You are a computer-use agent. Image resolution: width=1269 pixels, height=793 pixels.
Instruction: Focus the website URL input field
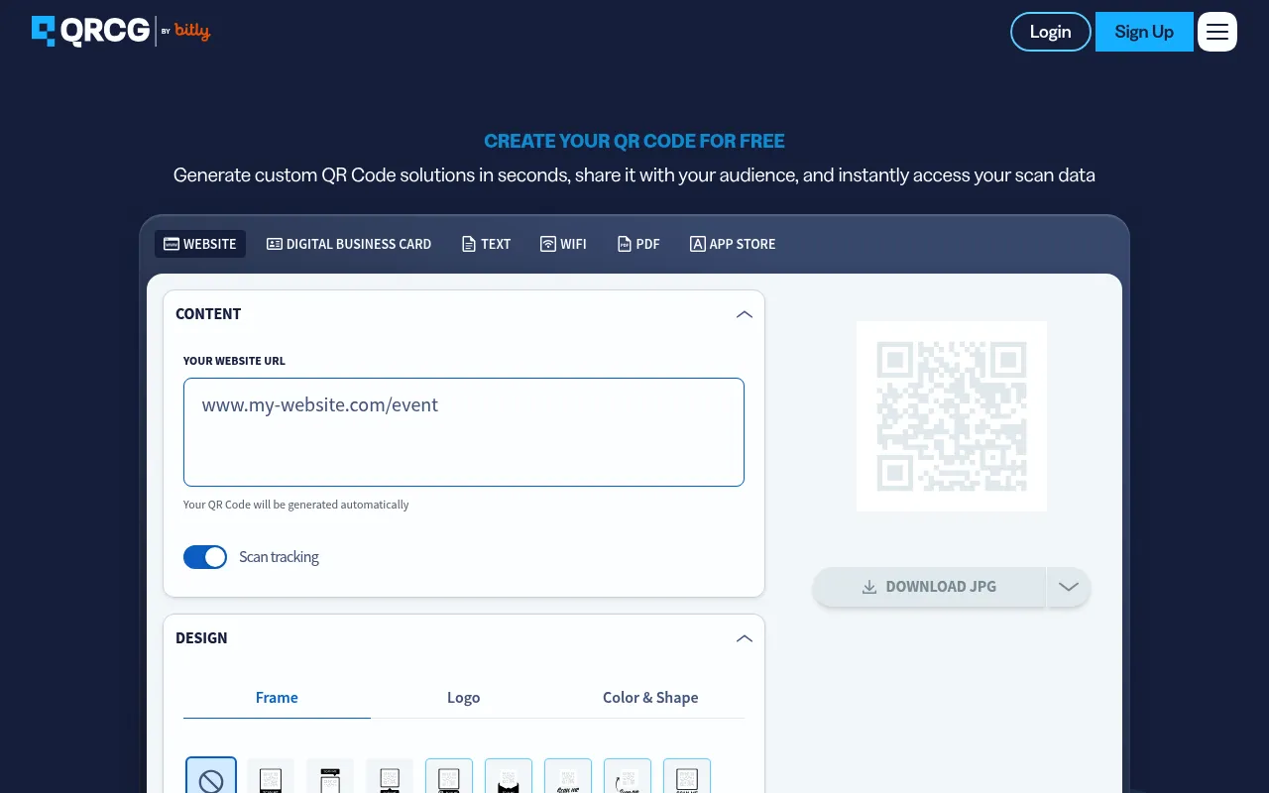click(464, 432)
